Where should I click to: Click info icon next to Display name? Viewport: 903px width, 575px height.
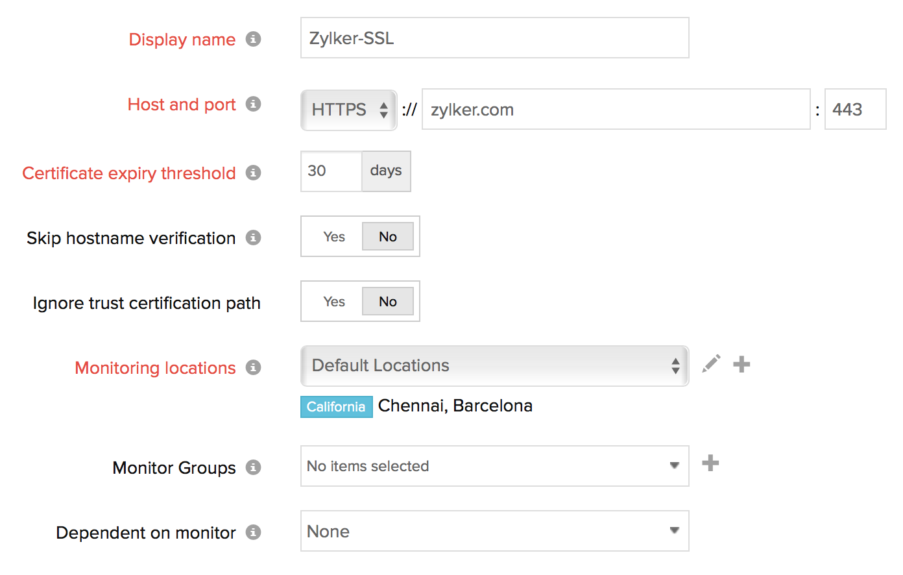tap(253, 39)
